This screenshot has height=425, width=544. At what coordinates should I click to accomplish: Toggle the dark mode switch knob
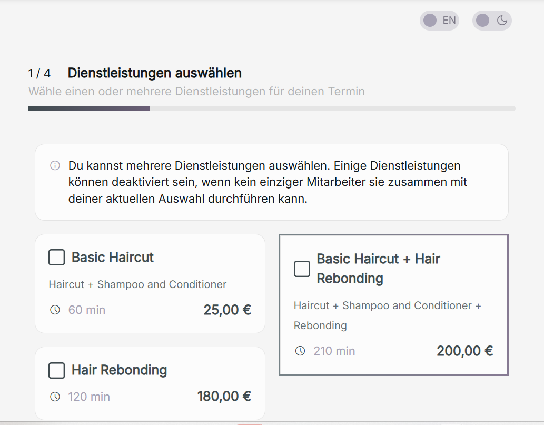coord(483,21)
